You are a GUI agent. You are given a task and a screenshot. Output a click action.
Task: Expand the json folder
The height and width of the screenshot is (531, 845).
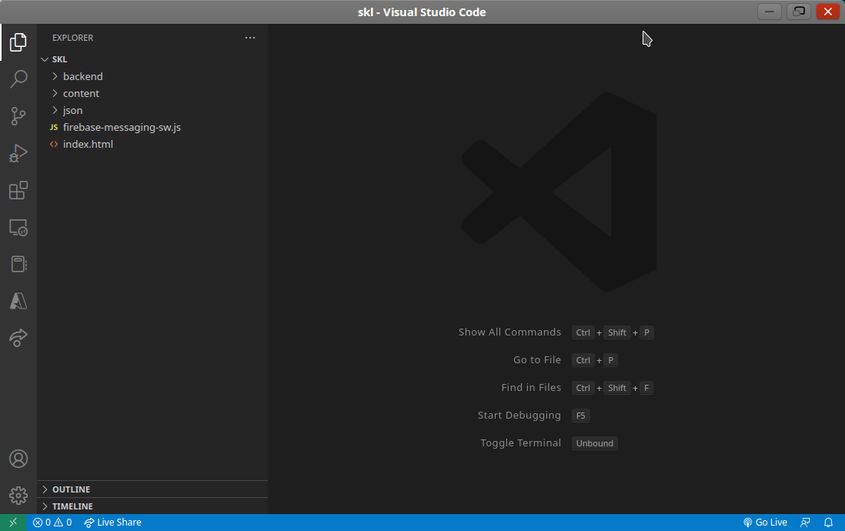[x=152, y=111]
